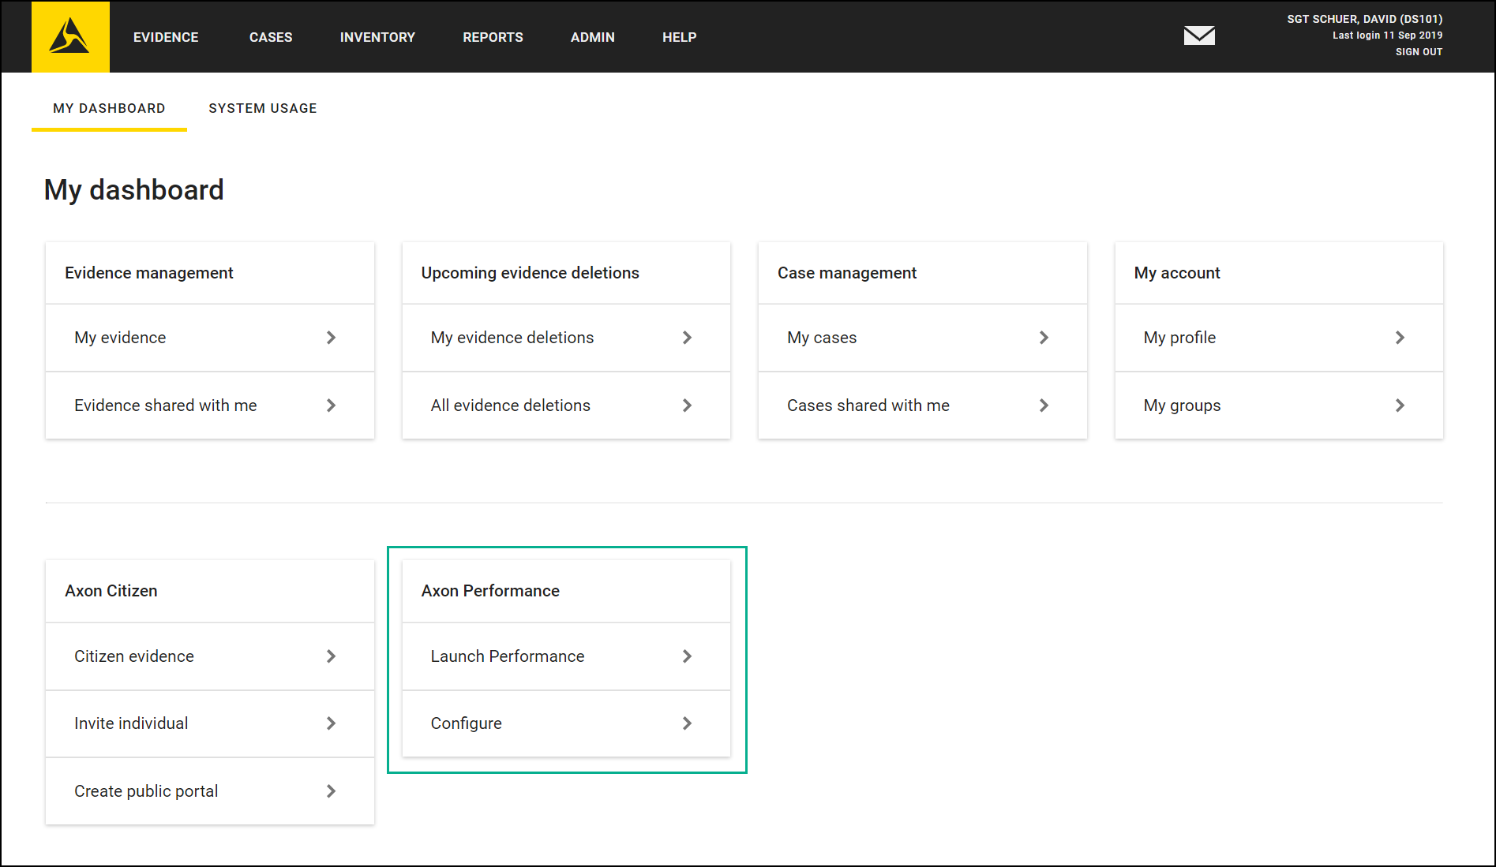Expand the My groups chevron
1496x867 pixels.
click(x=1399, y=405)
